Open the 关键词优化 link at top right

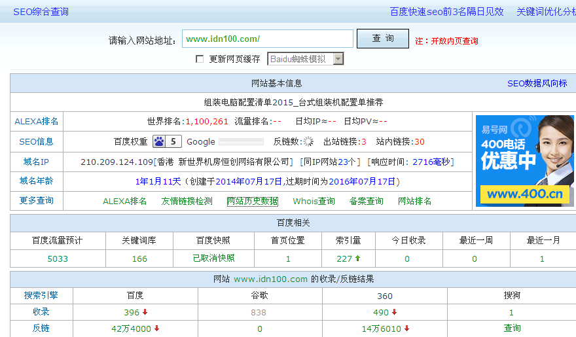[546, 12]
